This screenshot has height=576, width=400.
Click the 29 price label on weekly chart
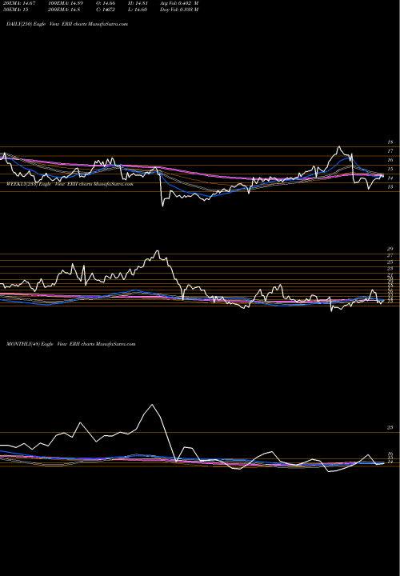click(390, 249)
